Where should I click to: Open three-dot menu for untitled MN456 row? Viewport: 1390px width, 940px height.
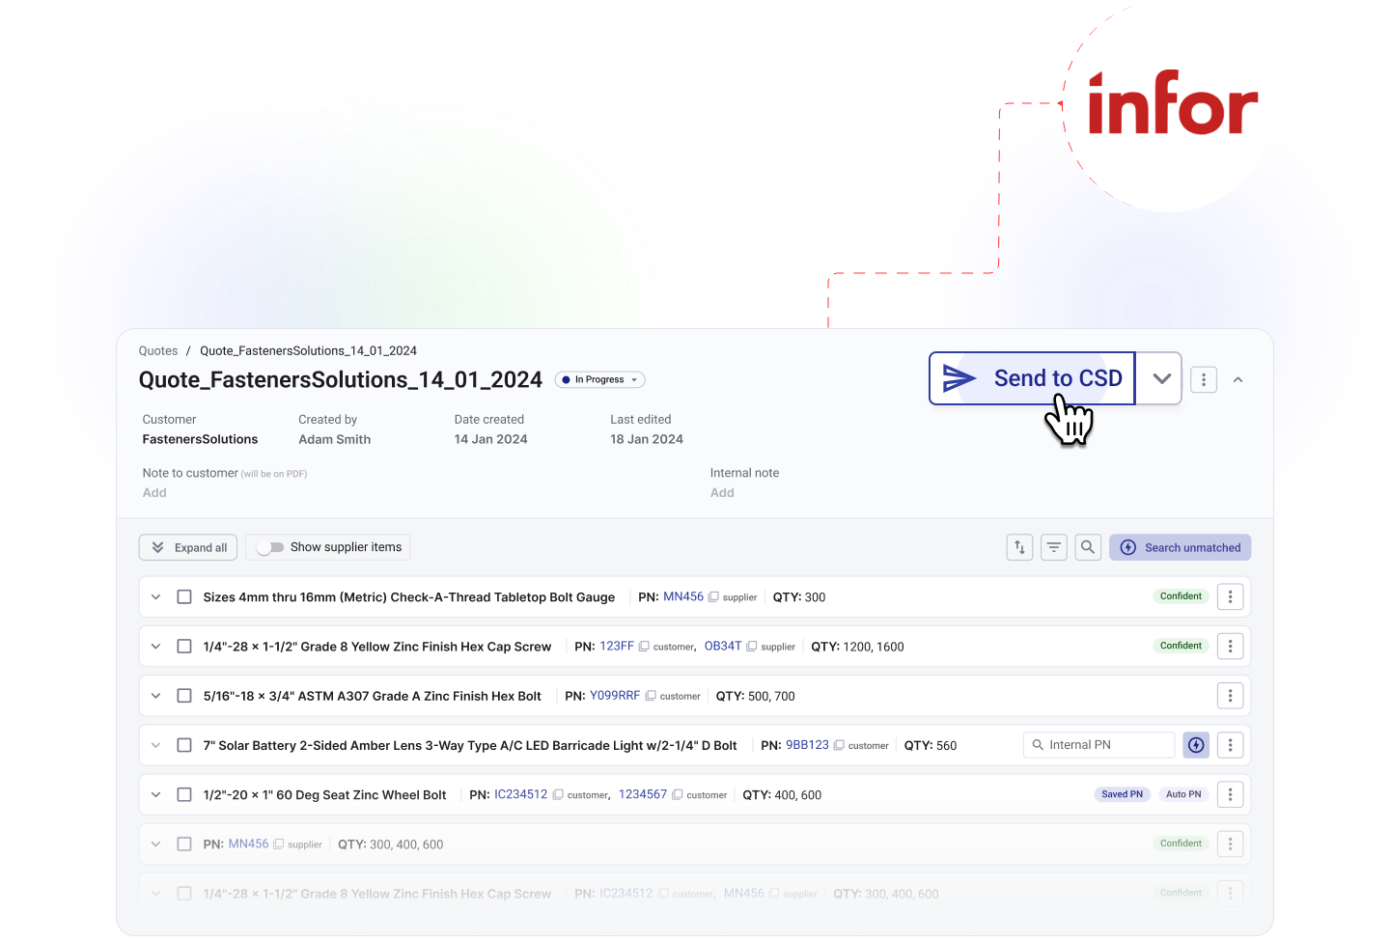[1230, 844]
